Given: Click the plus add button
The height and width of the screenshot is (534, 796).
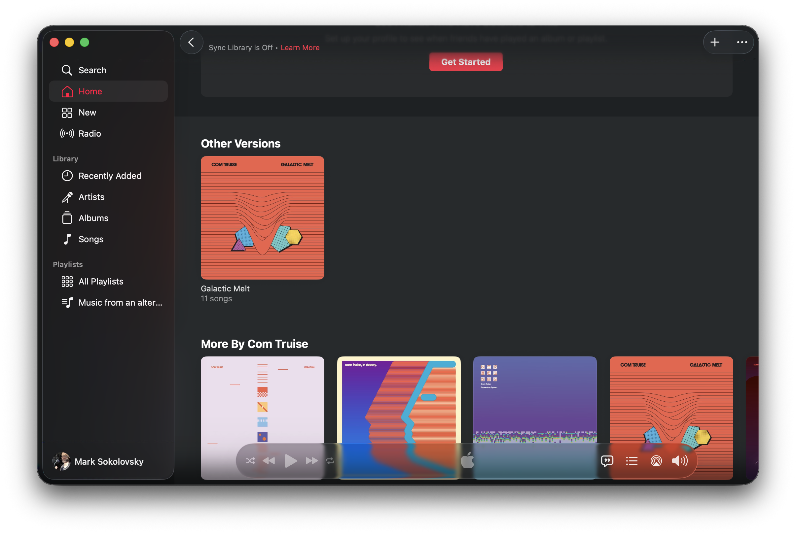Looking at the screenshot, I should (714, 42).
